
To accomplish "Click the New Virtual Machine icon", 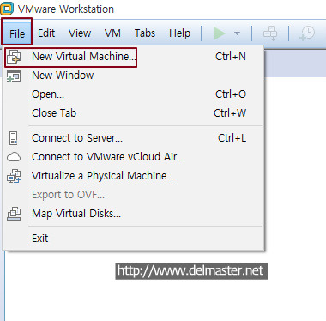I will coord(14,56).
